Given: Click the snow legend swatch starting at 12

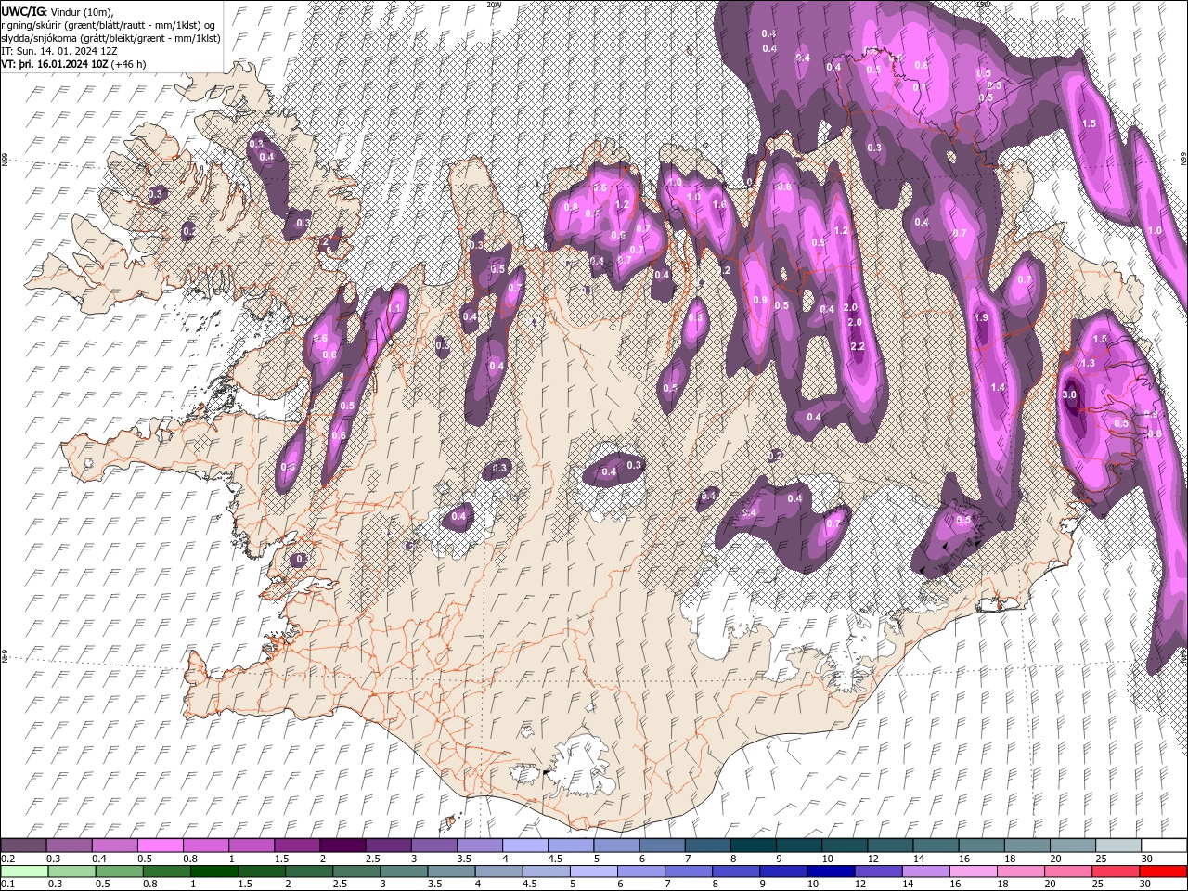Looking at the screenshot, I should click(x=890, y=846).
